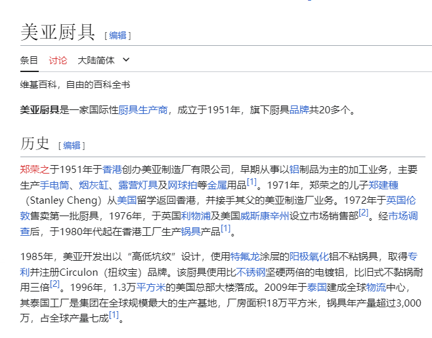Open the 阳极氧化 link
Screen dimensions: 432x338
[x=309, y=257]
